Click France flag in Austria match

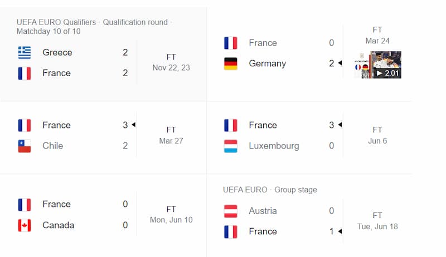click(x=231, y=232)
